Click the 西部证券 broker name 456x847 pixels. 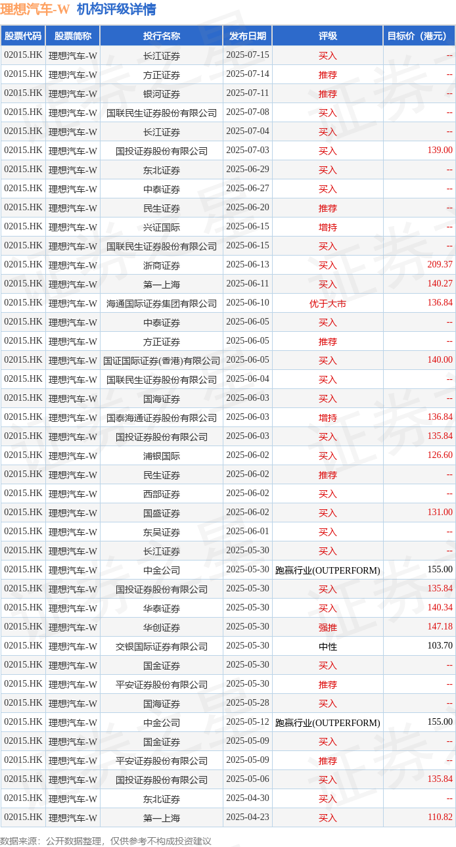(162, 494)
